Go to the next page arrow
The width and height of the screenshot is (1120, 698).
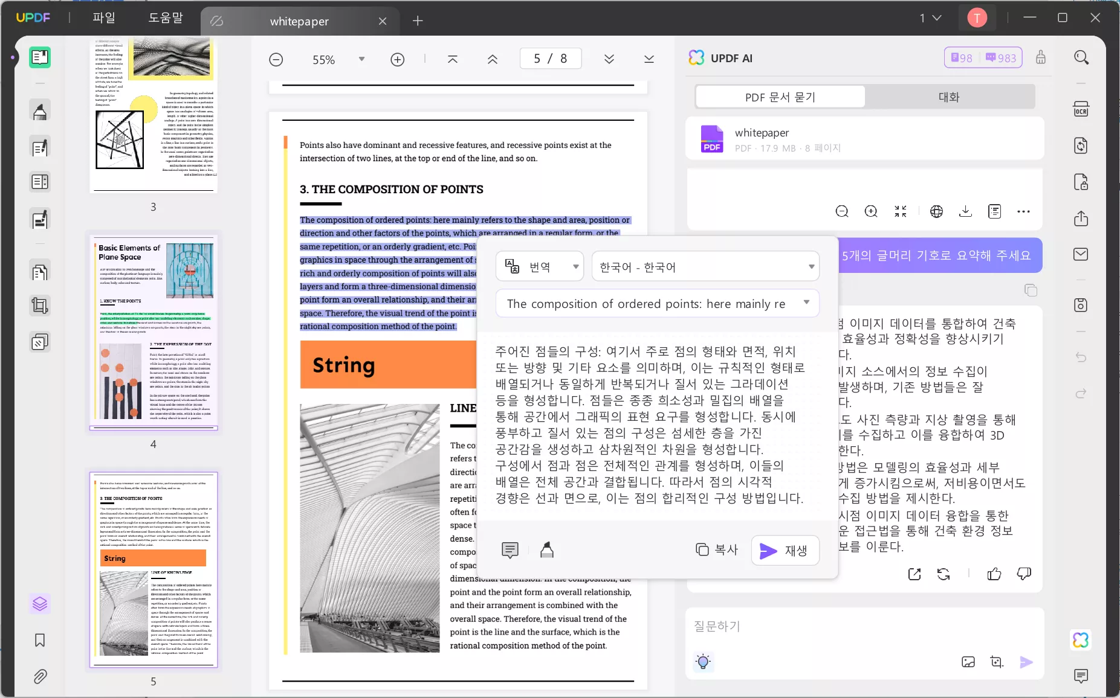pyautogui.click(x=609, y=59)
